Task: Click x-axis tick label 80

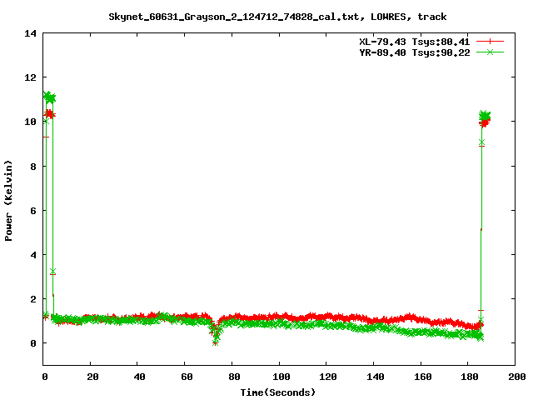Action: pos(234,377)
